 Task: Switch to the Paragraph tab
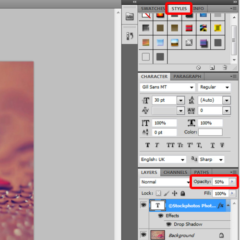pyautogui.click(x=187, y=77)
